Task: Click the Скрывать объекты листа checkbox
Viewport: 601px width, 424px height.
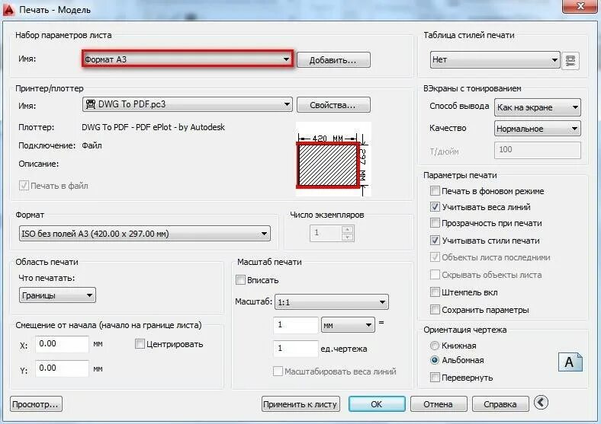Action: [435, 274]
